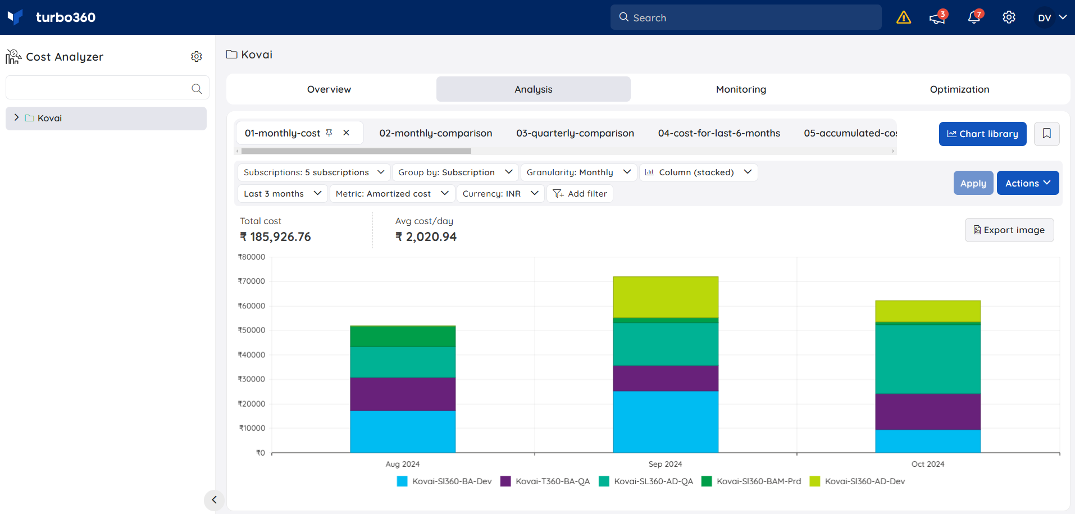Viewport: 1075px width, 514px height.
Task: Toggle Kovai-SL360-AD-QA legend series
Action: [x=646, y=481]
